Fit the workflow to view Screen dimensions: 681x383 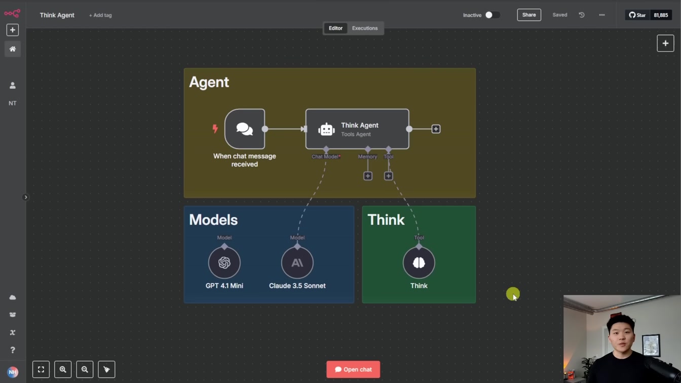pyautogui.click(x=41, y=369)
